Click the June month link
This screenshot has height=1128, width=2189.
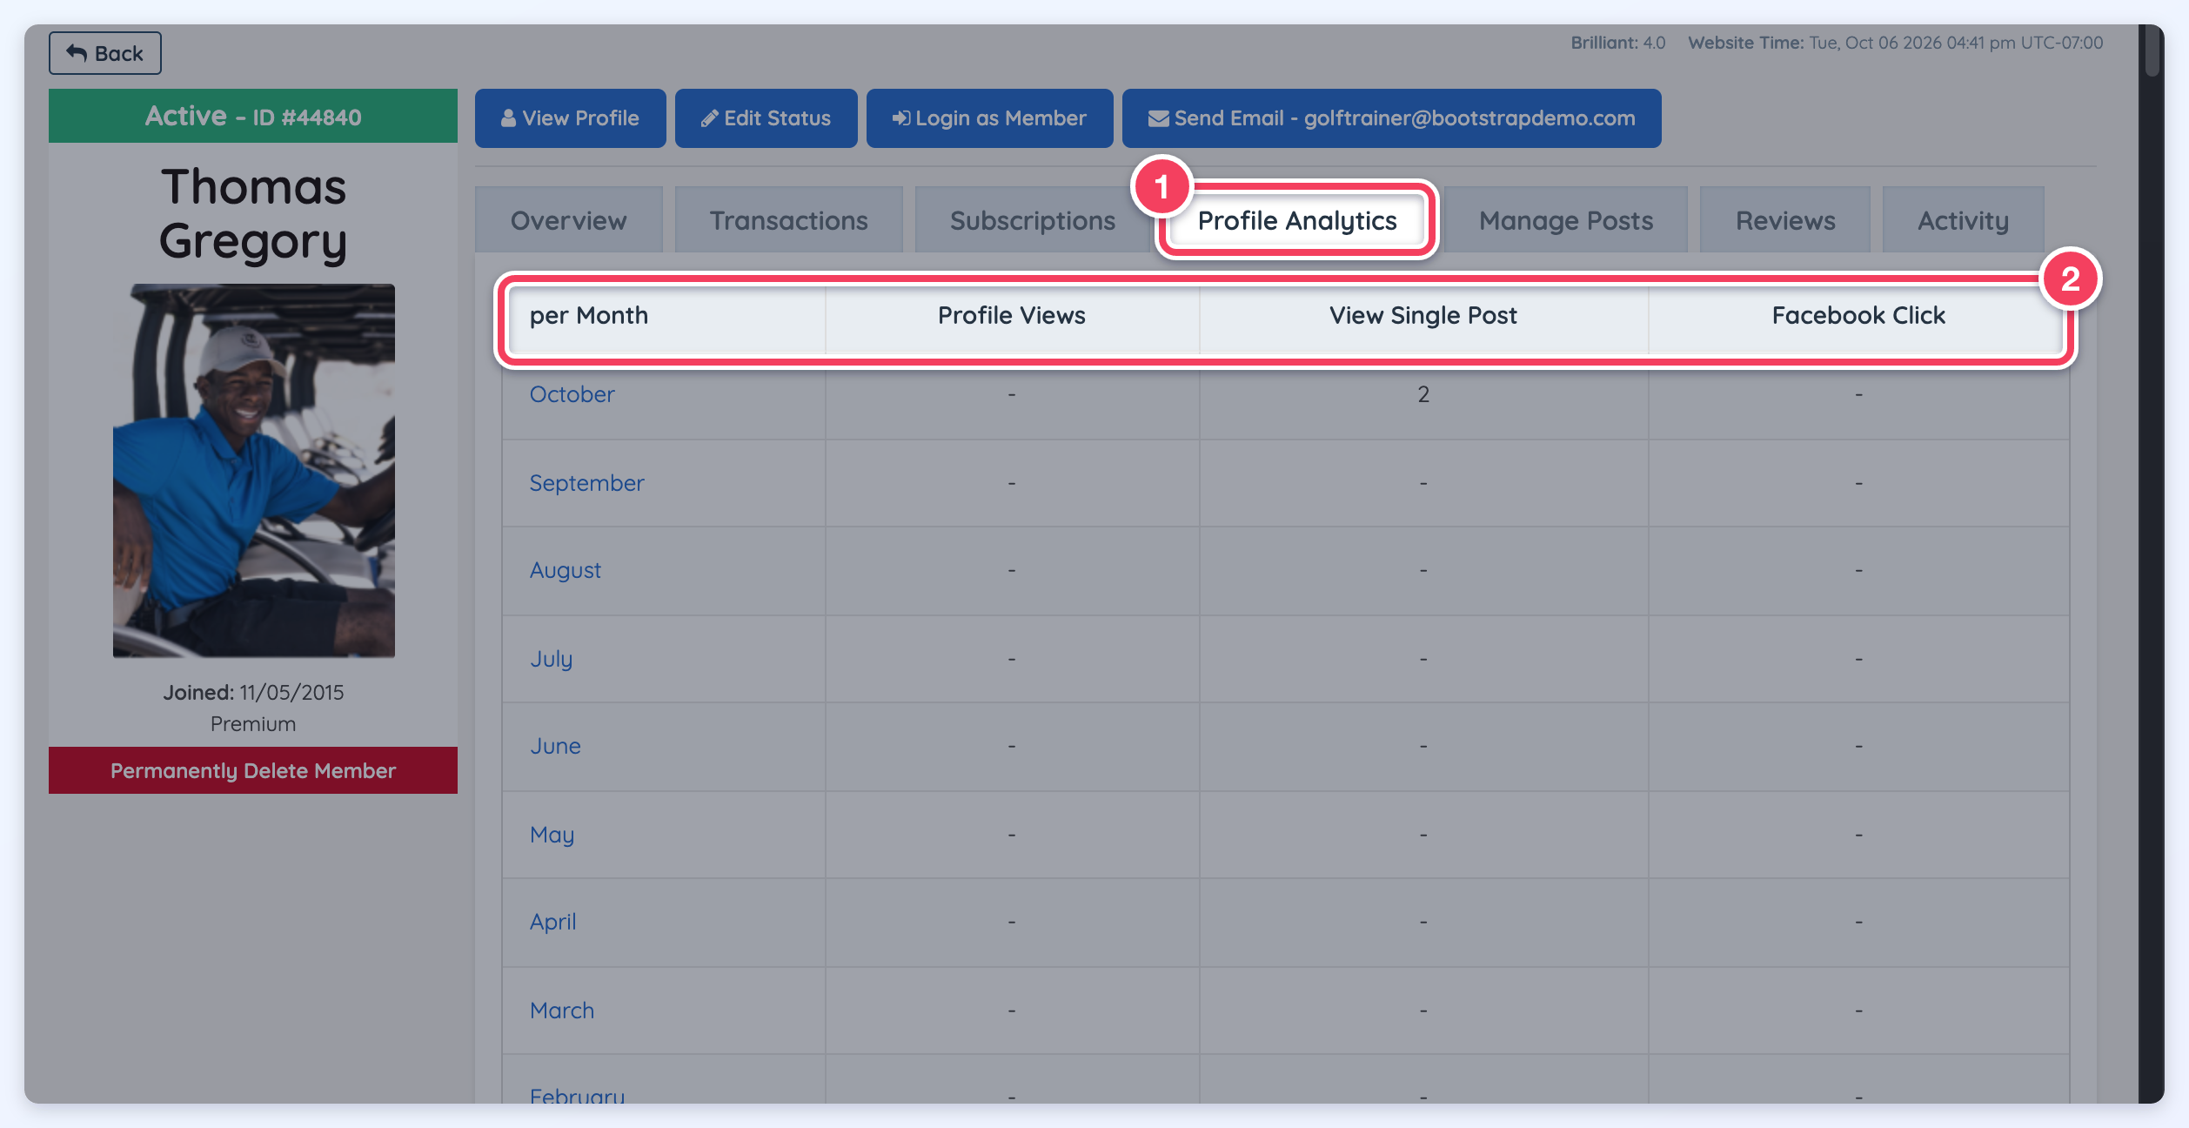(555, 746)
